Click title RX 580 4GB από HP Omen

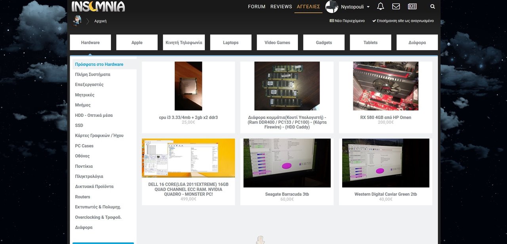385,117
